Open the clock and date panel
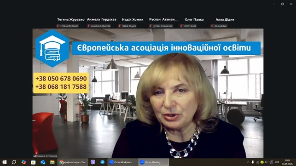Screen dimensions: 296x166 click(287, 162)
